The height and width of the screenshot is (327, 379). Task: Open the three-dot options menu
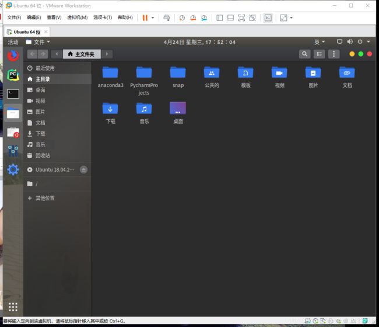[x=334, y=54]
